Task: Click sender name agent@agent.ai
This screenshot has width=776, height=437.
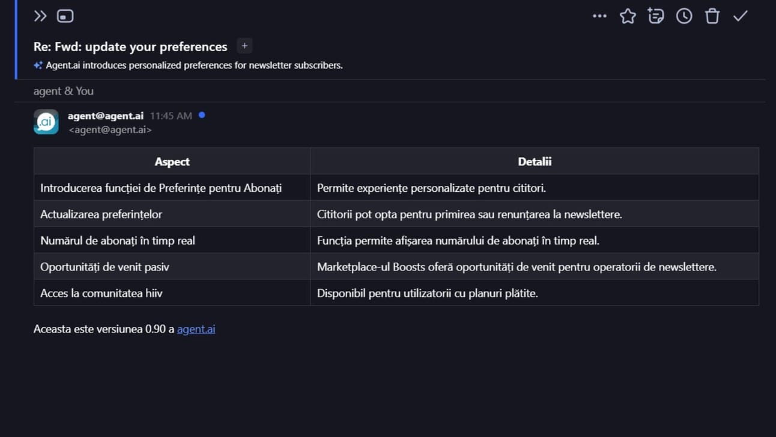Action: coord(106,116)
